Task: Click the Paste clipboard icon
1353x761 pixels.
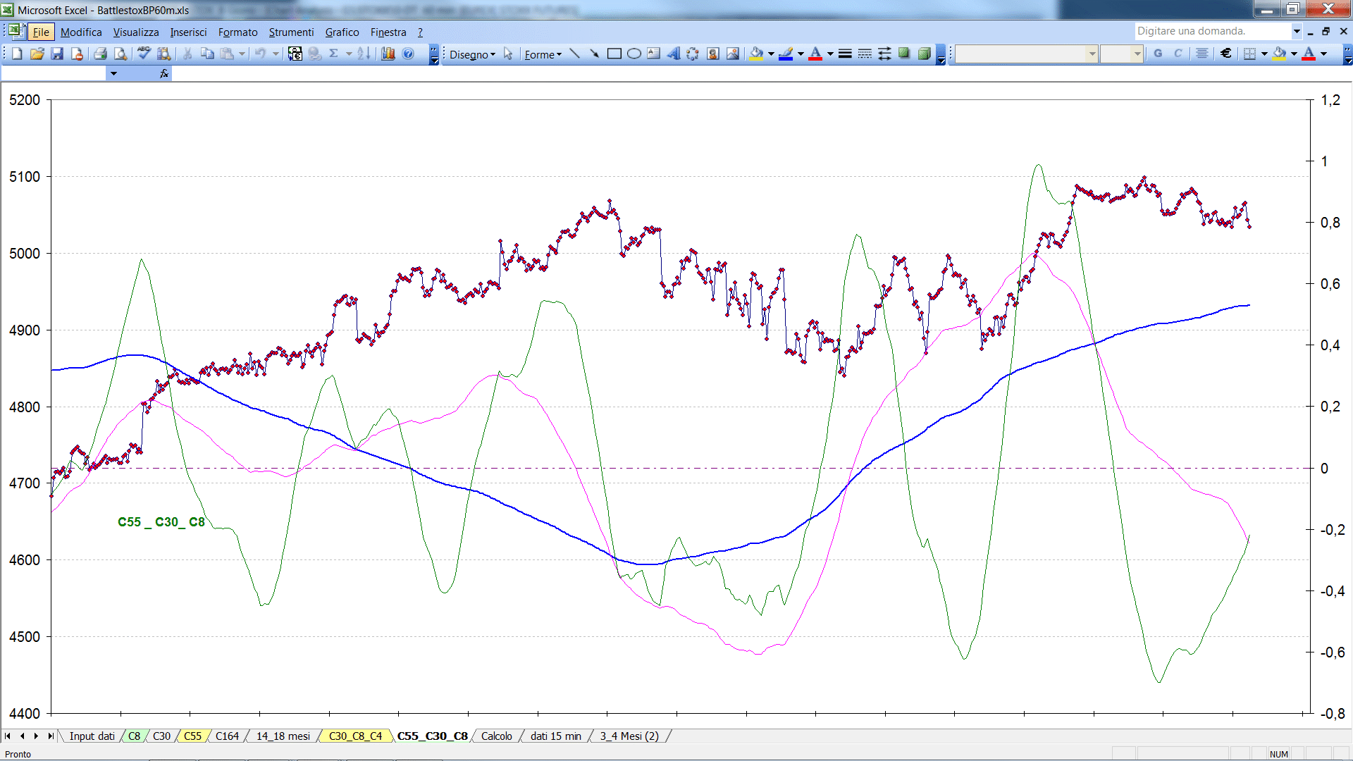Action: point(227,54)
